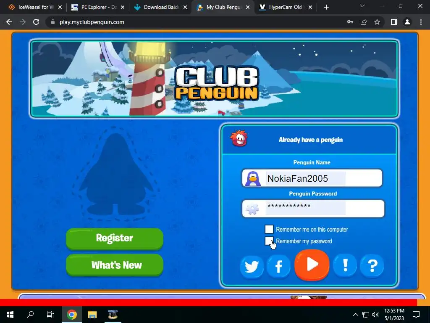Close the PE Explorer tab
The image size is (430, 323).
coord(123,7)
